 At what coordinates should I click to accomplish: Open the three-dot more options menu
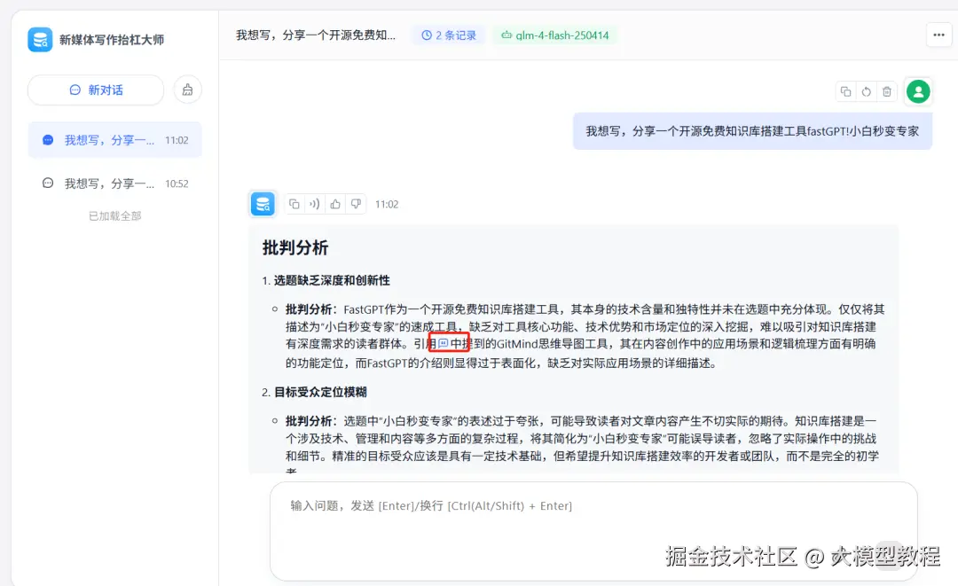938,35
